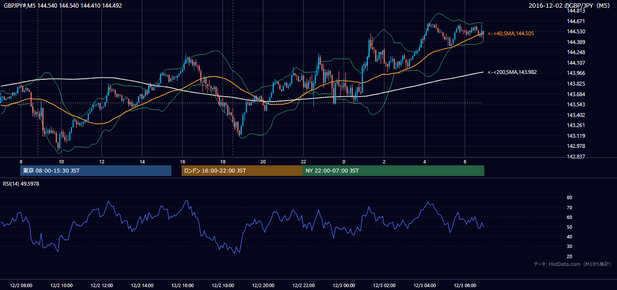617x290 pixels.
Task: Click price axis value 143.119
Action: coord(575,136)
